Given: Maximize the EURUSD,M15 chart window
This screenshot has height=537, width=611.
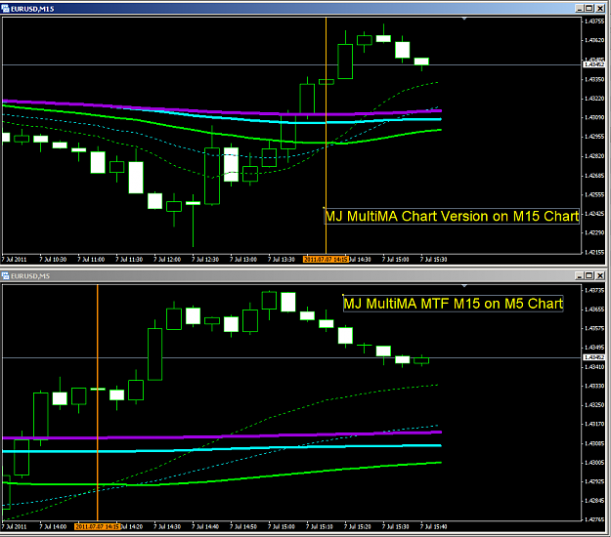Looking at the screenshot, I should [x=589, y=8].
